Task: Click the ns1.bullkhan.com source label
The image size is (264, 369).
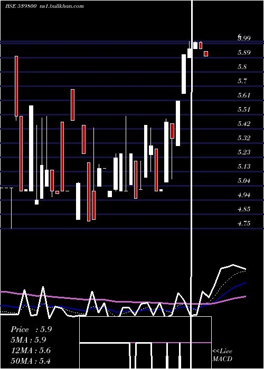Action: click(x=61, y=6)
